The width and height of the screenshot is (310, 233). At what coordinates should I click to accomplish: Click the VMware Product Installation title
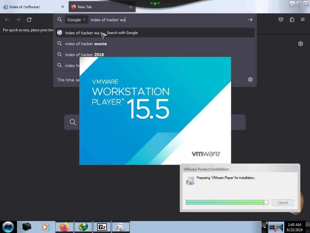206,169
